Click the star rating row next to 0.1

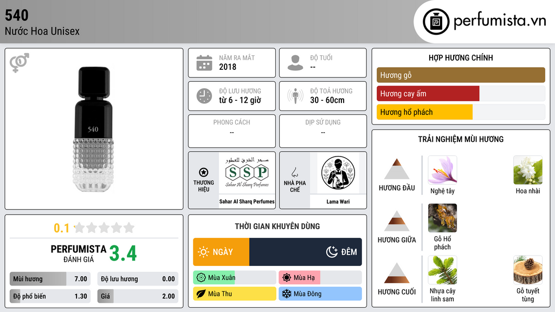click(x=104, y=227)
